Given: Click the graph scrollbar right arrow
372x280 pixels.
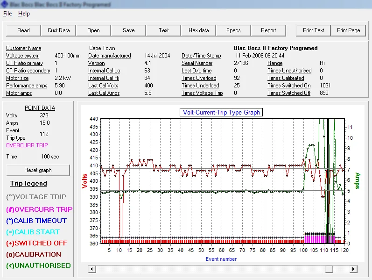Looking at the screenshot, I should [353, 269].
